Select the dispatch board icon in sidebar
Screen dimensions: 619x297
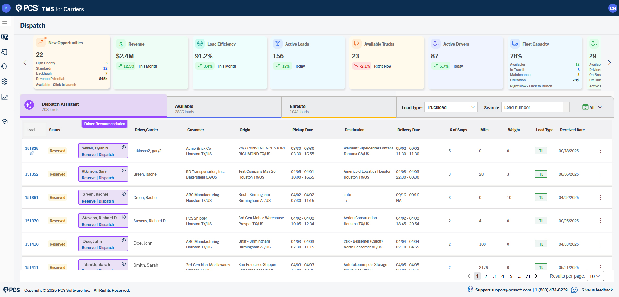5,37
